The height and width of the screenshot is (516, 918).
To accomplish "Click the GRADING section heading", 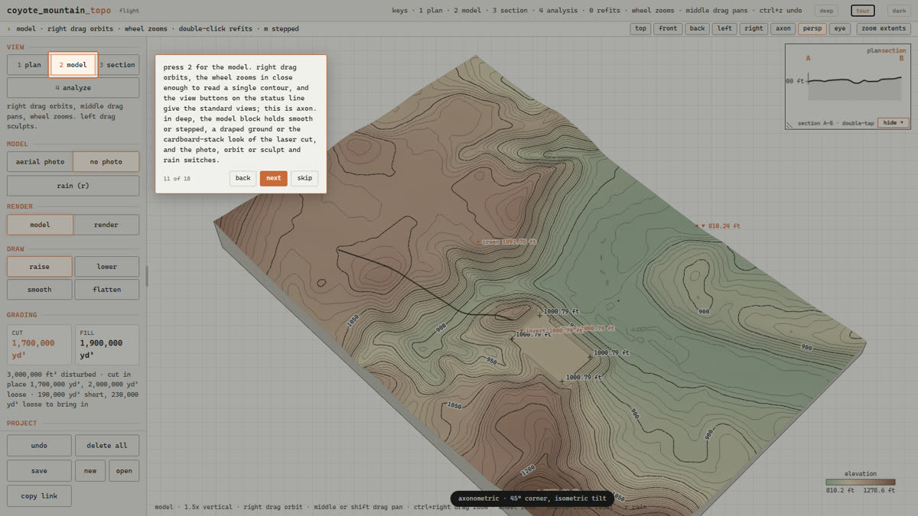I will coord(22,315).
